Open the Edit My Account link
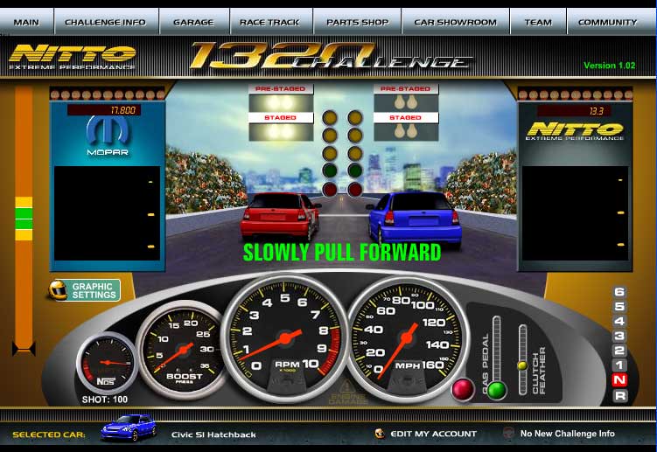 (433, 434)
